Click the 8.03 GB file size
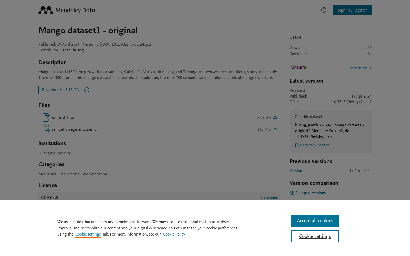Image resolution: width=410 pixels, height=256 pixels. 264,118
